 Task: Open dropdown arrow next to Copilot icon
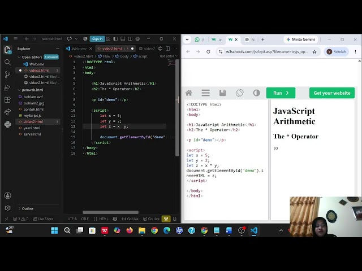[x=76, y=39]
